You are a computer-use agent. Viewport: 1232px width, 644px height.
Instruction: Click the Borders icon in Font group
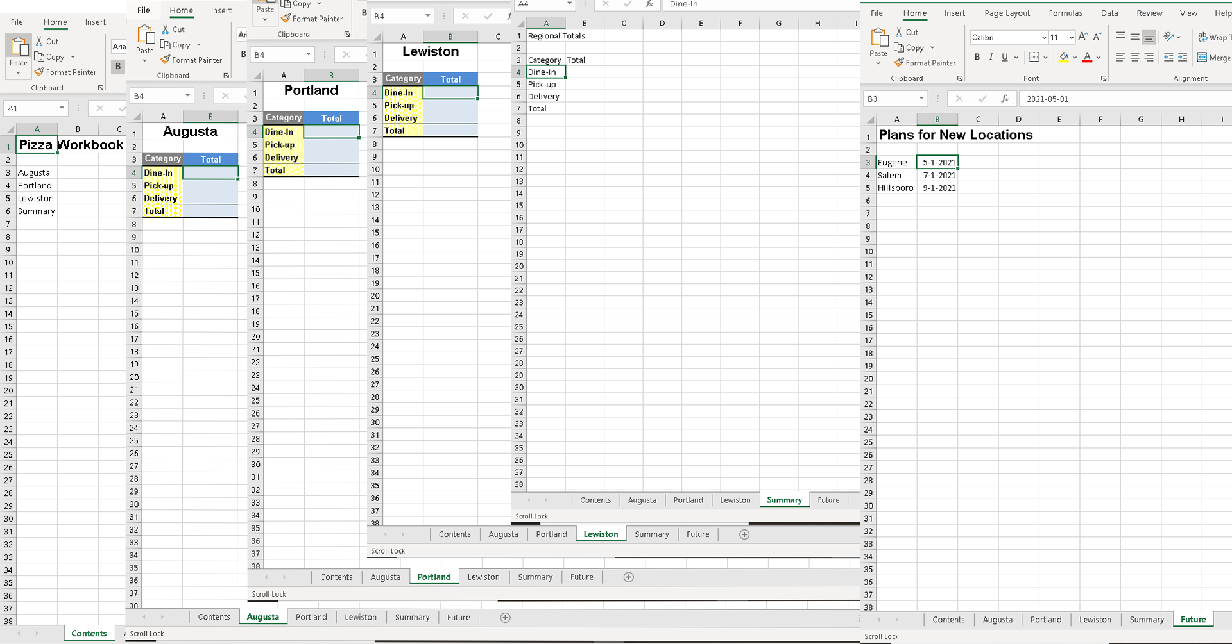(1034, 57)
